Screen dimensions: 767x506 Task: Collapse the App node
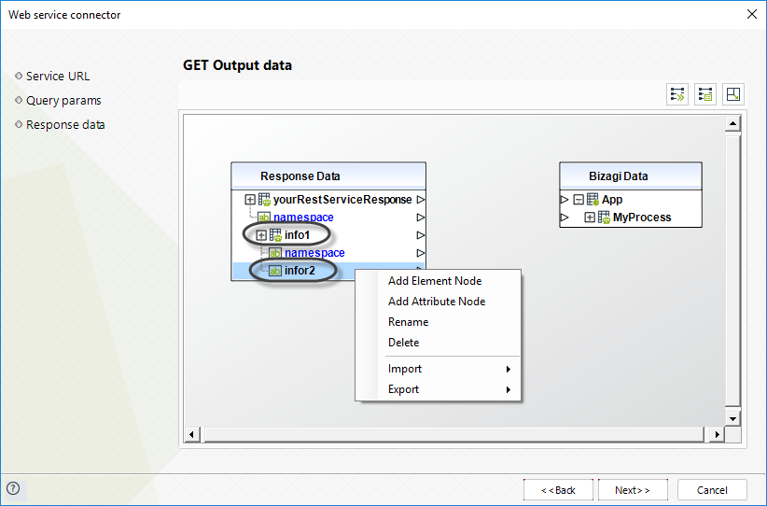coord(579,200)
